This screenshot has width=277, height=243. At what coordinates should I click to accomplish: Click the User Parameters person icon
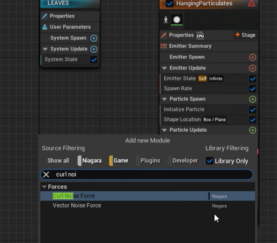point(45,27)
